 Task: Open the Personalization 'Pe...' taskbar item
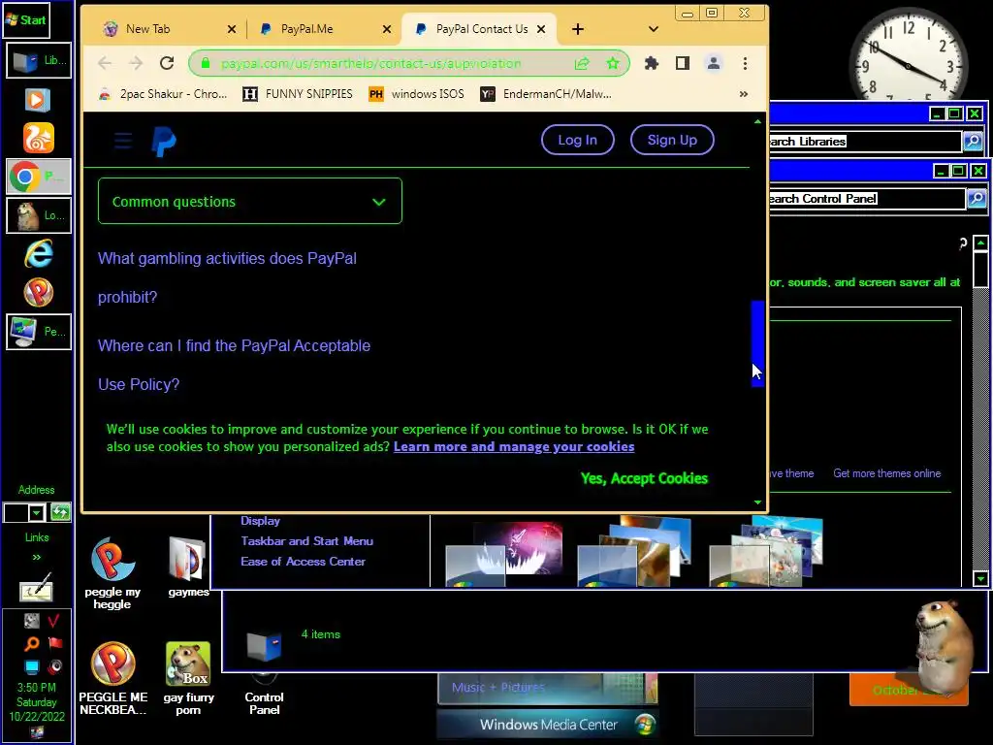(x=39, y=332)
